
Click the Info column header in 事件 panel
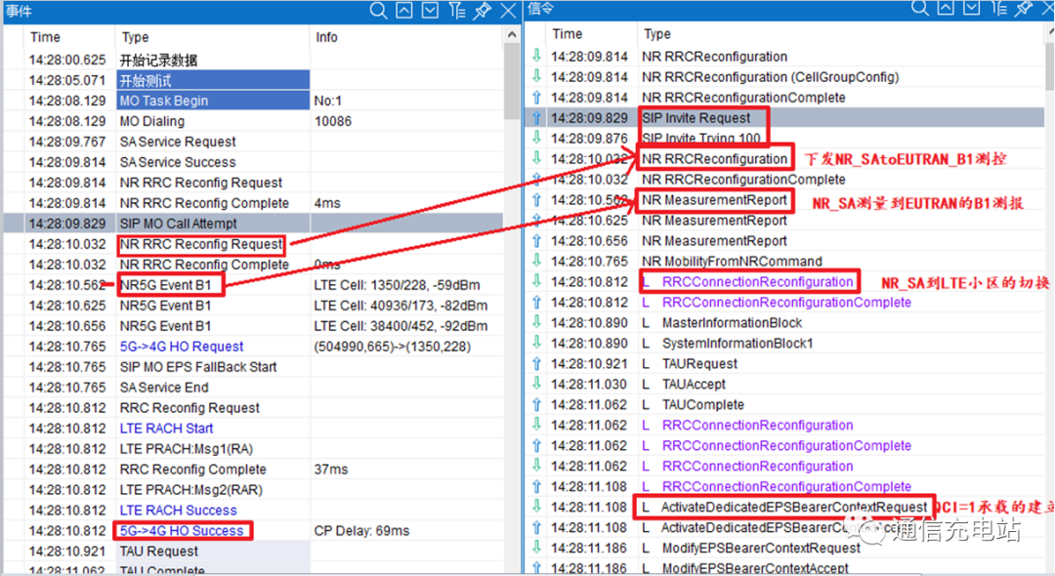(x=327, y=37)
